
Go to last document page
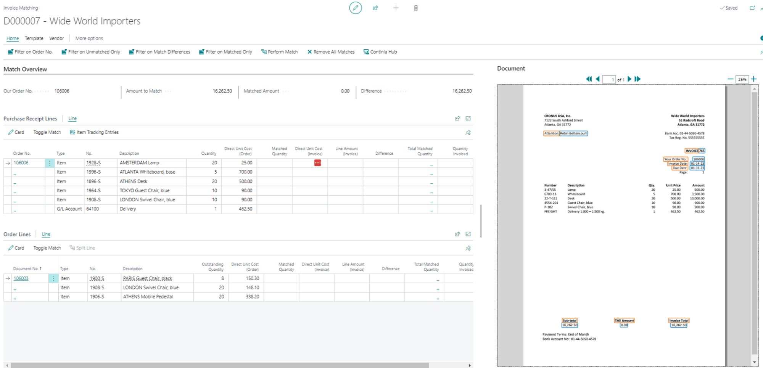[637, 79]
